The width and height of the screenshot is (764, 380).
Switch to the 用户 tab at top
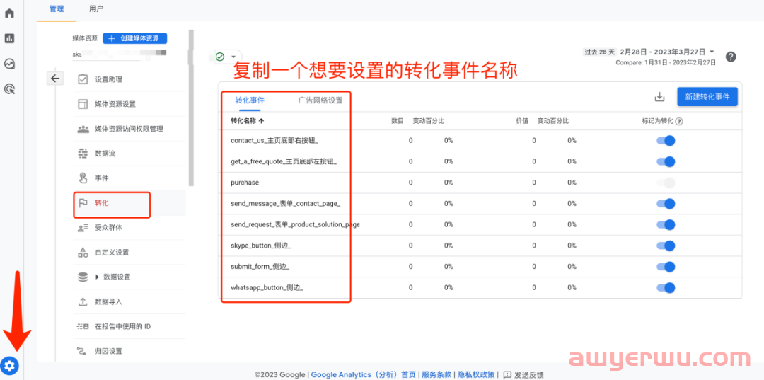click(96, 8)
